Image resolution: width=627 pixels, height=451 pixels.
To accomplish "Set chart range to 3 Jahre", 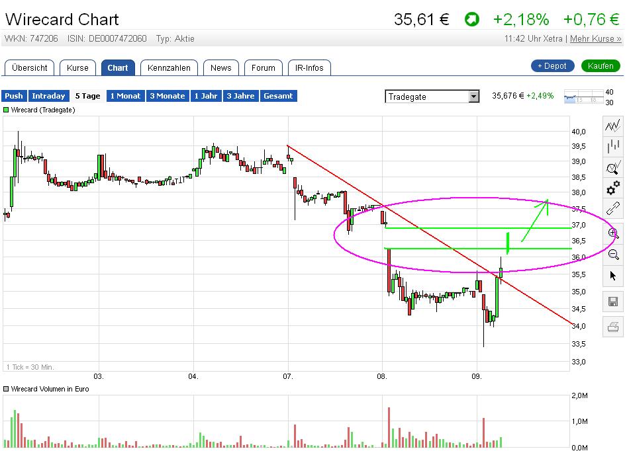I will click(x=241, y=96).
